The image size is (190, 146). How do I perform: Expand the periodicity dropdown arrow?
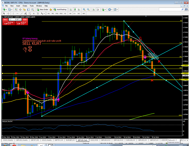[112, 9]
